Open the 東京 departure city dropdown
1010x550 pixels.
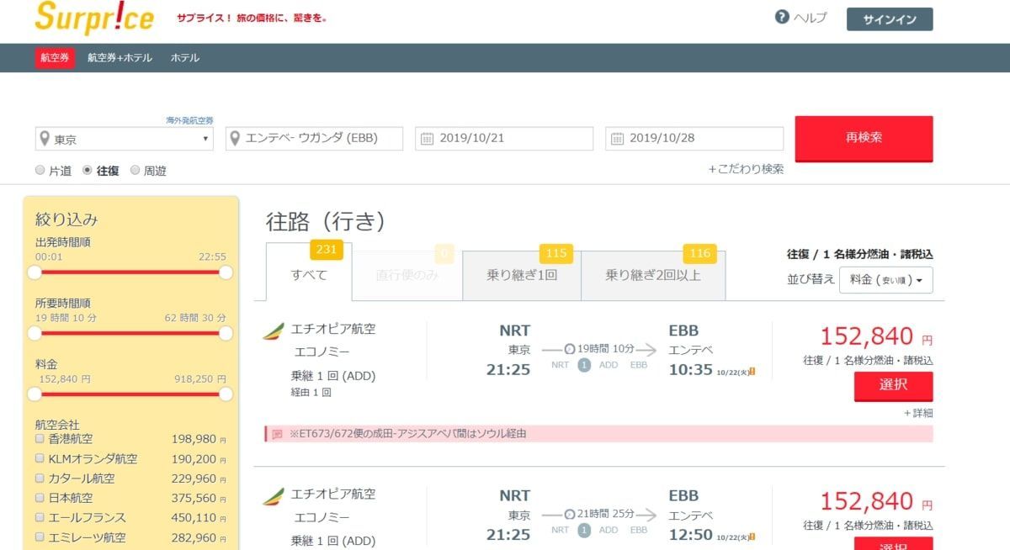(123, 138)
